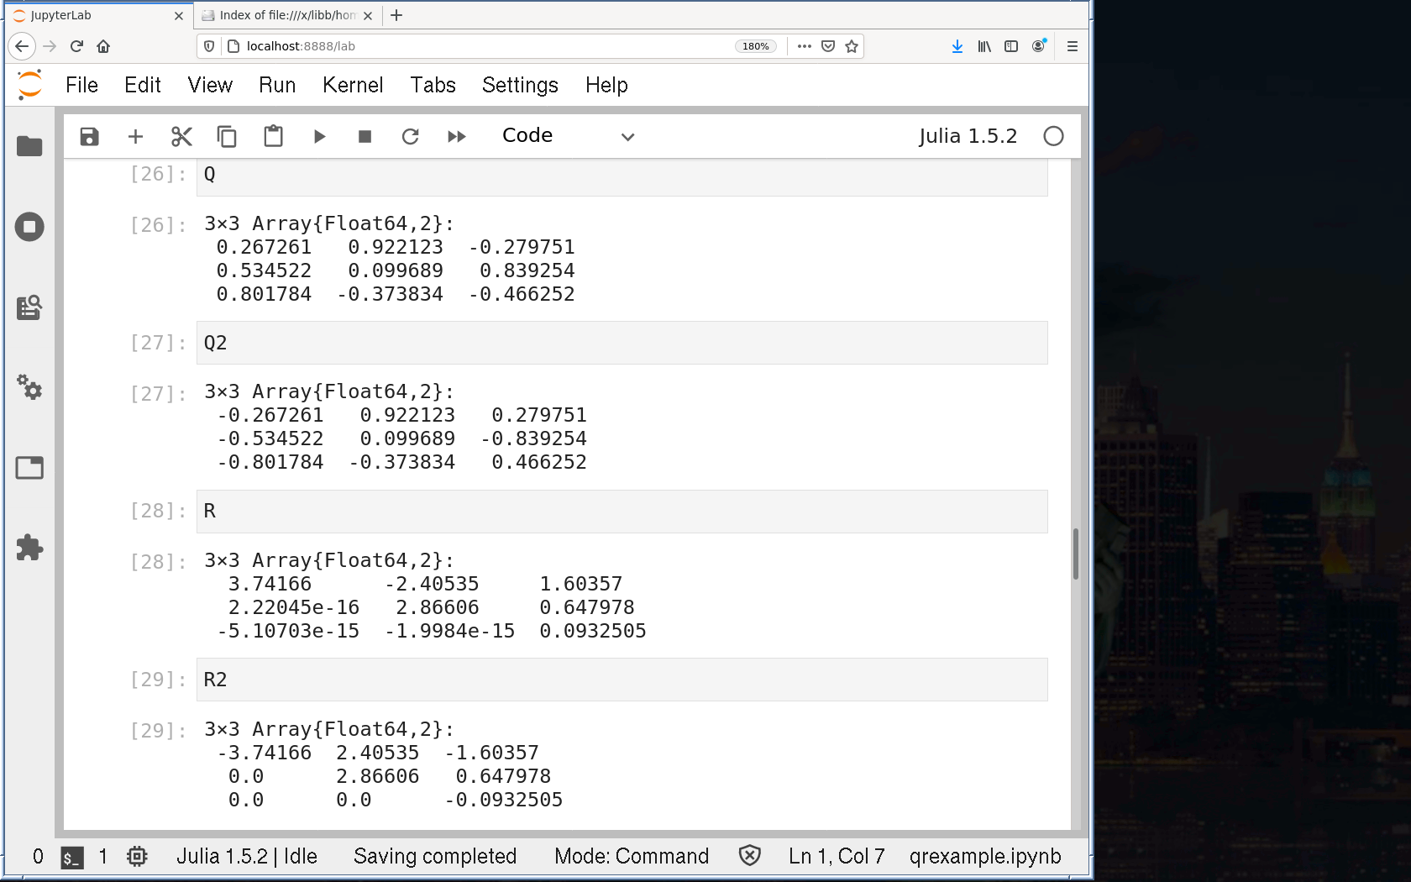This screenshot has width=1411, height=882.
Task: Show Running Terminals and Kernels panel
Action: click(x=29, y=227)
